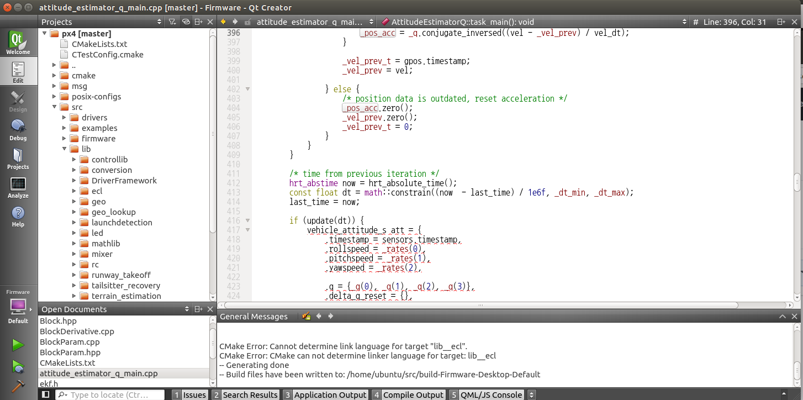Open Help mode

(x=18, y=215)
